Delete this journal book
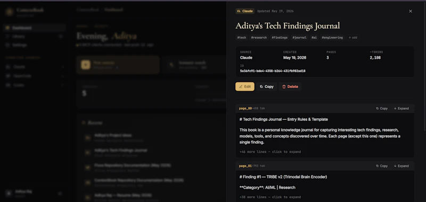Screen dimensions: 426x202 click(x=290, y=86)
